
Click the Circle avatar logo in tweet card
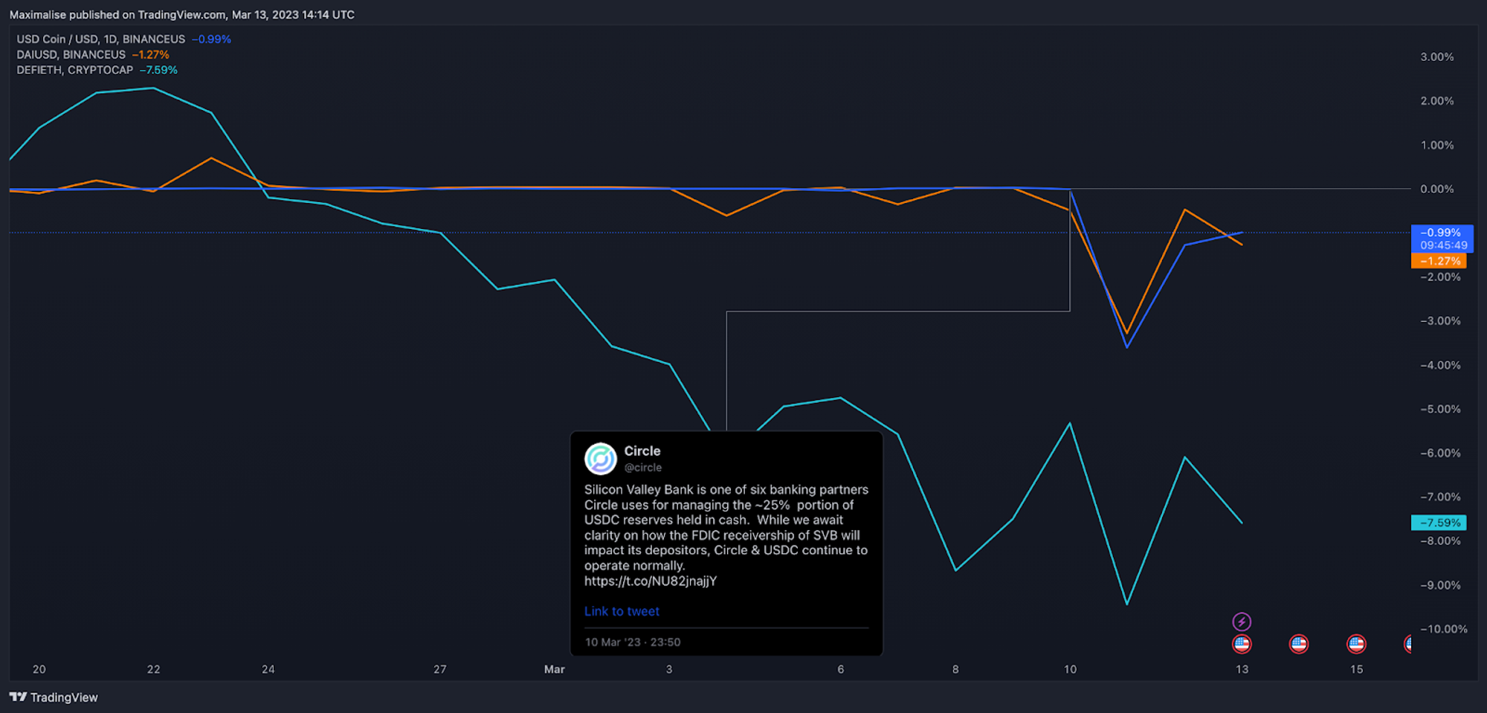601,459
